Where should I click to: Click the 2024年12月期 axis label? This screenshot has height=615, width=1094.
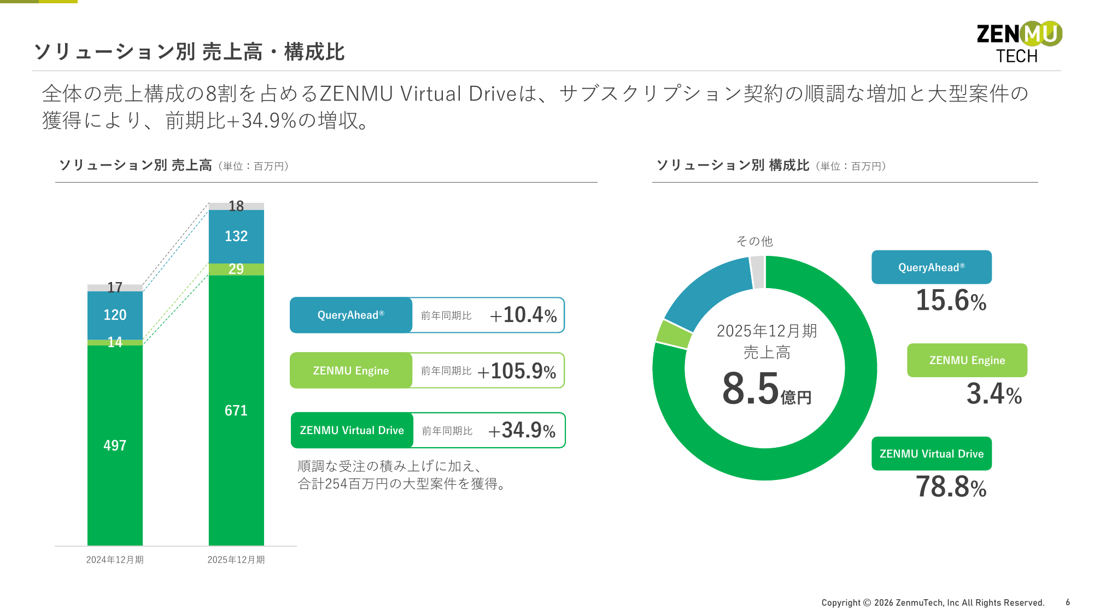pos(115,560)
